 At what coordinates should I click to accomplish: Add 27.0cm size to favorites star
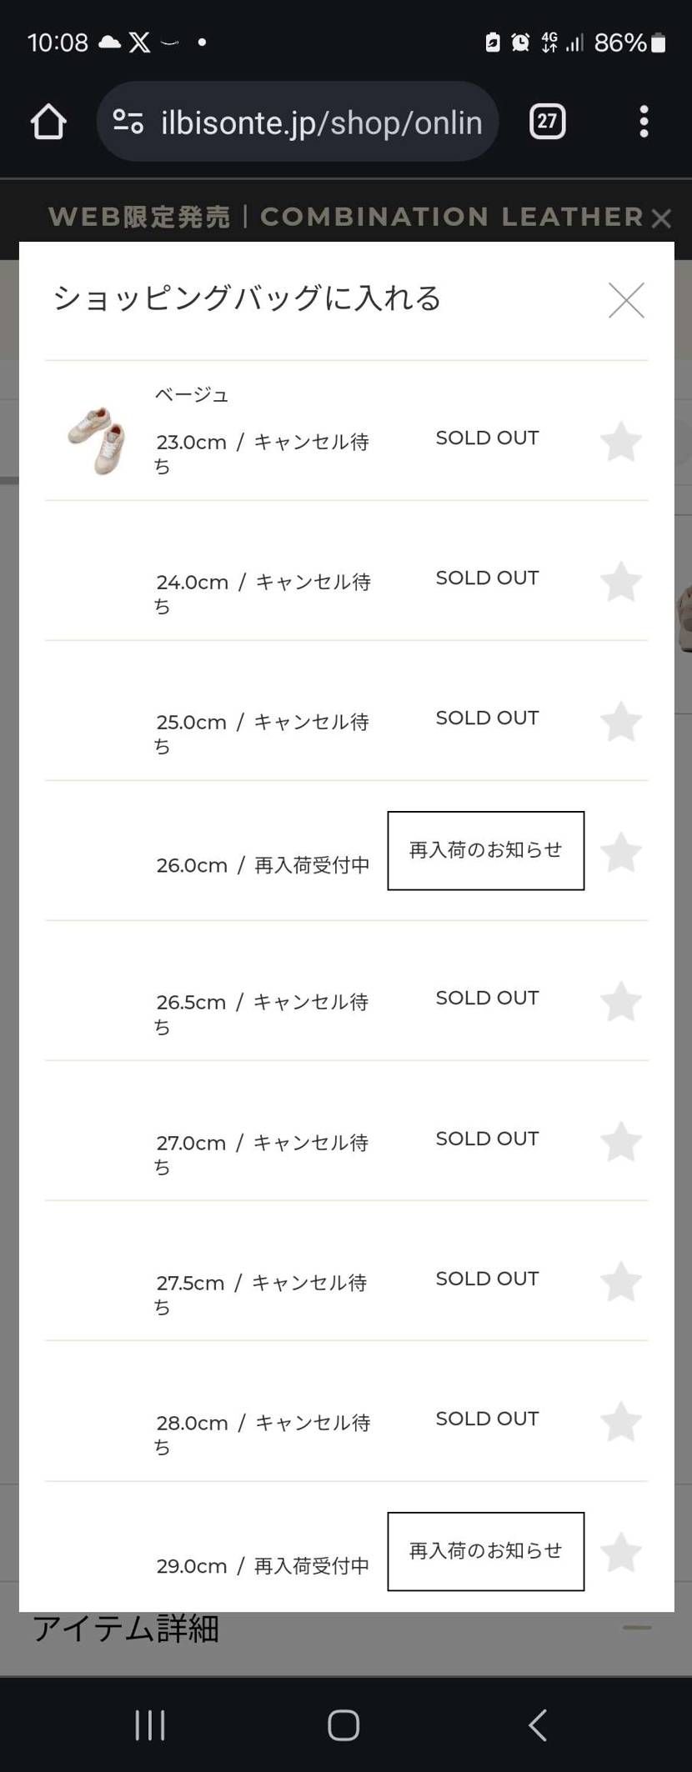[x=621, y=1142]
